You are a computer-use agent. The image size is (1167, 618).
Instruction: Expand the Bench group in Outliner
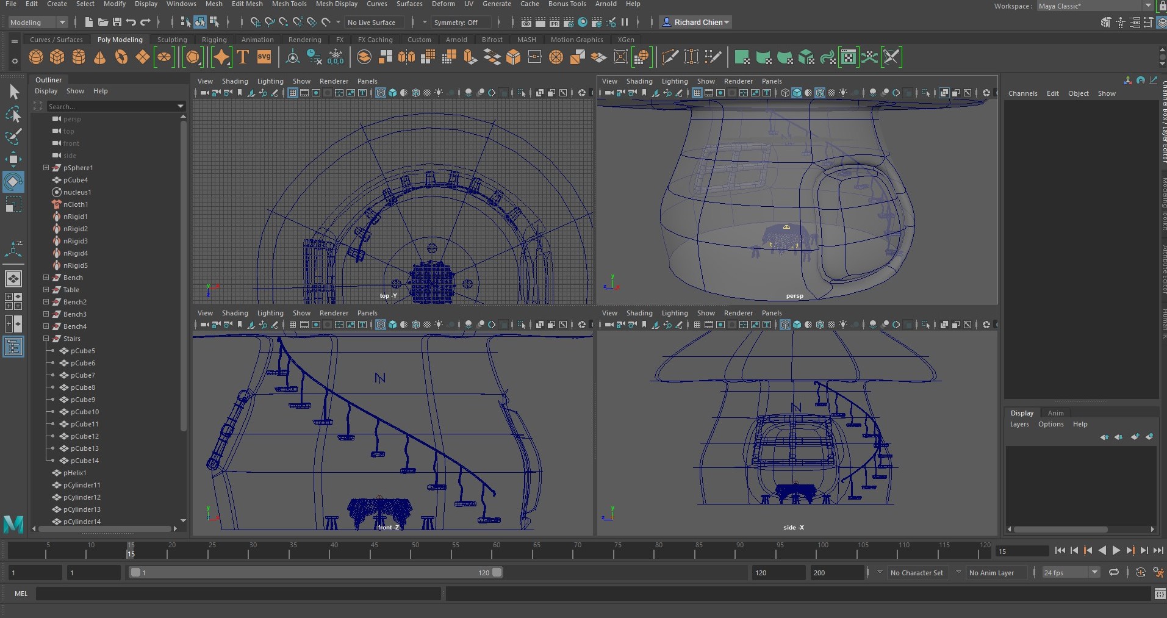tap(46, 278)
